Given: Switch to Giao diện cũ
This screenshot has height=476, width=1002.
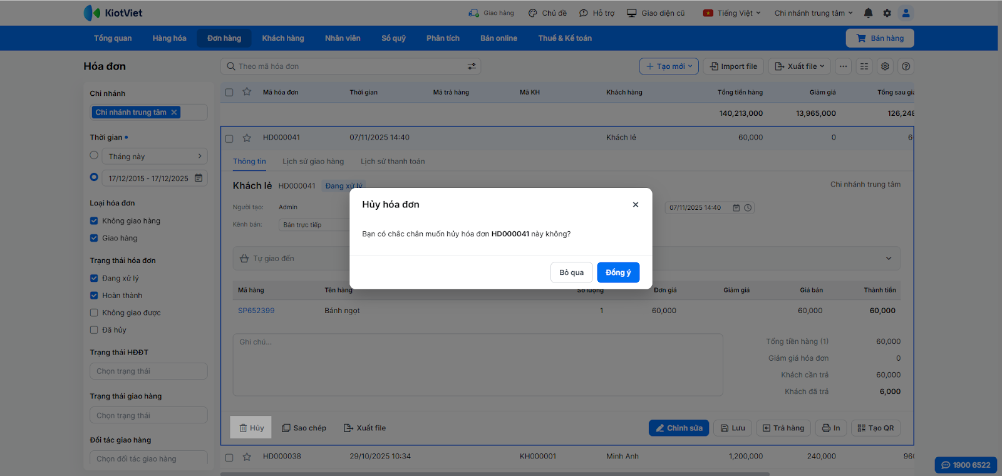Looking at the screenshot, I should 656,13.
